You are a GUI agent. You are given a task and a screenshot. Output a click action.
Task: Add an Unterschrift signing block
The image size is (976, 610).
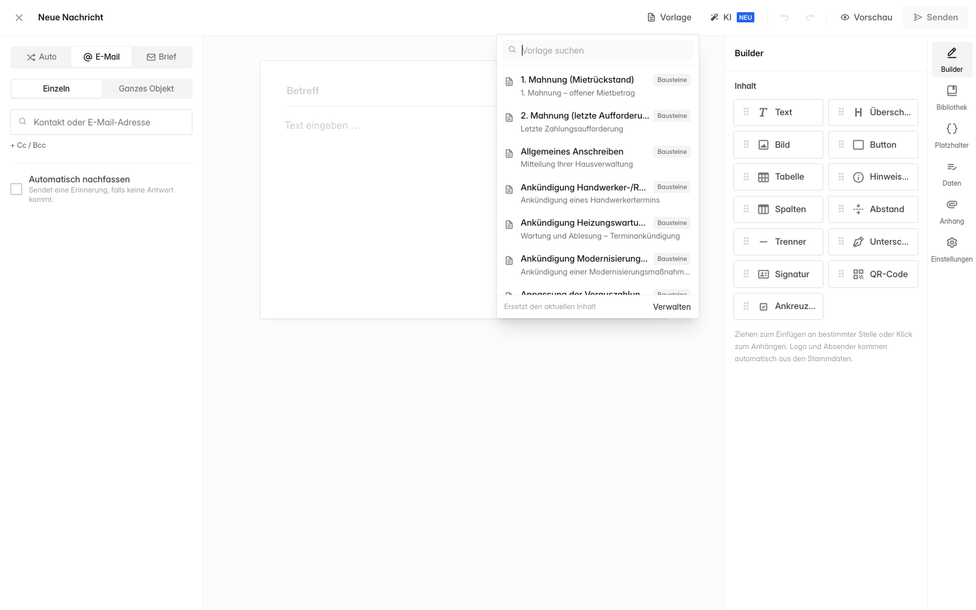(x=873, y=242)
